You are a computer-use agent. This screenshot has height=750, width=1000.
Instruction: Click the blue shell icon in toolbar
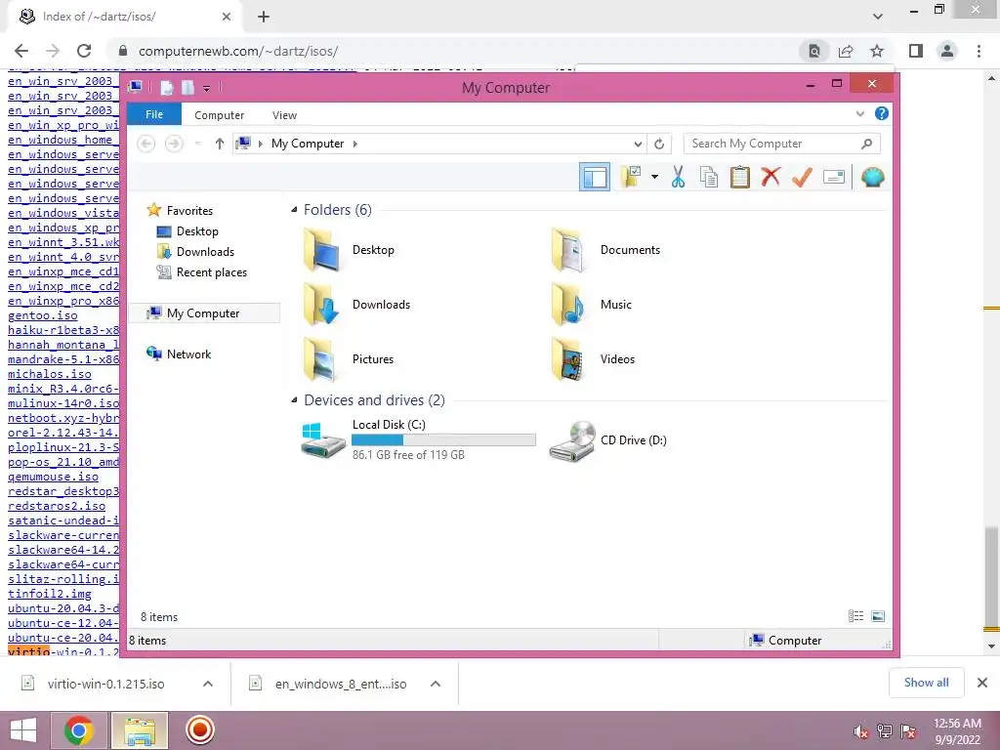click(872, 177)
